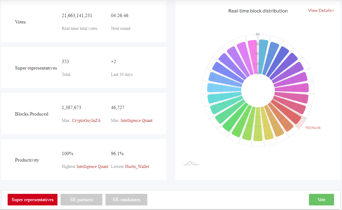Open Huobi_Wallet lowest productivity link
This screenshot has height=210, width=342.
click(137, 166)
